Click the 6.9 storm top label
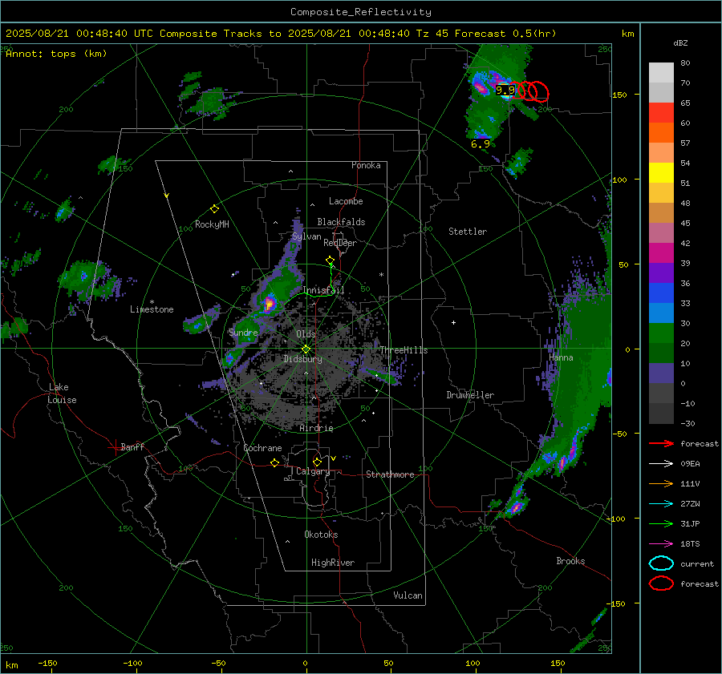The image size is (722, 674). pos(481,144)
